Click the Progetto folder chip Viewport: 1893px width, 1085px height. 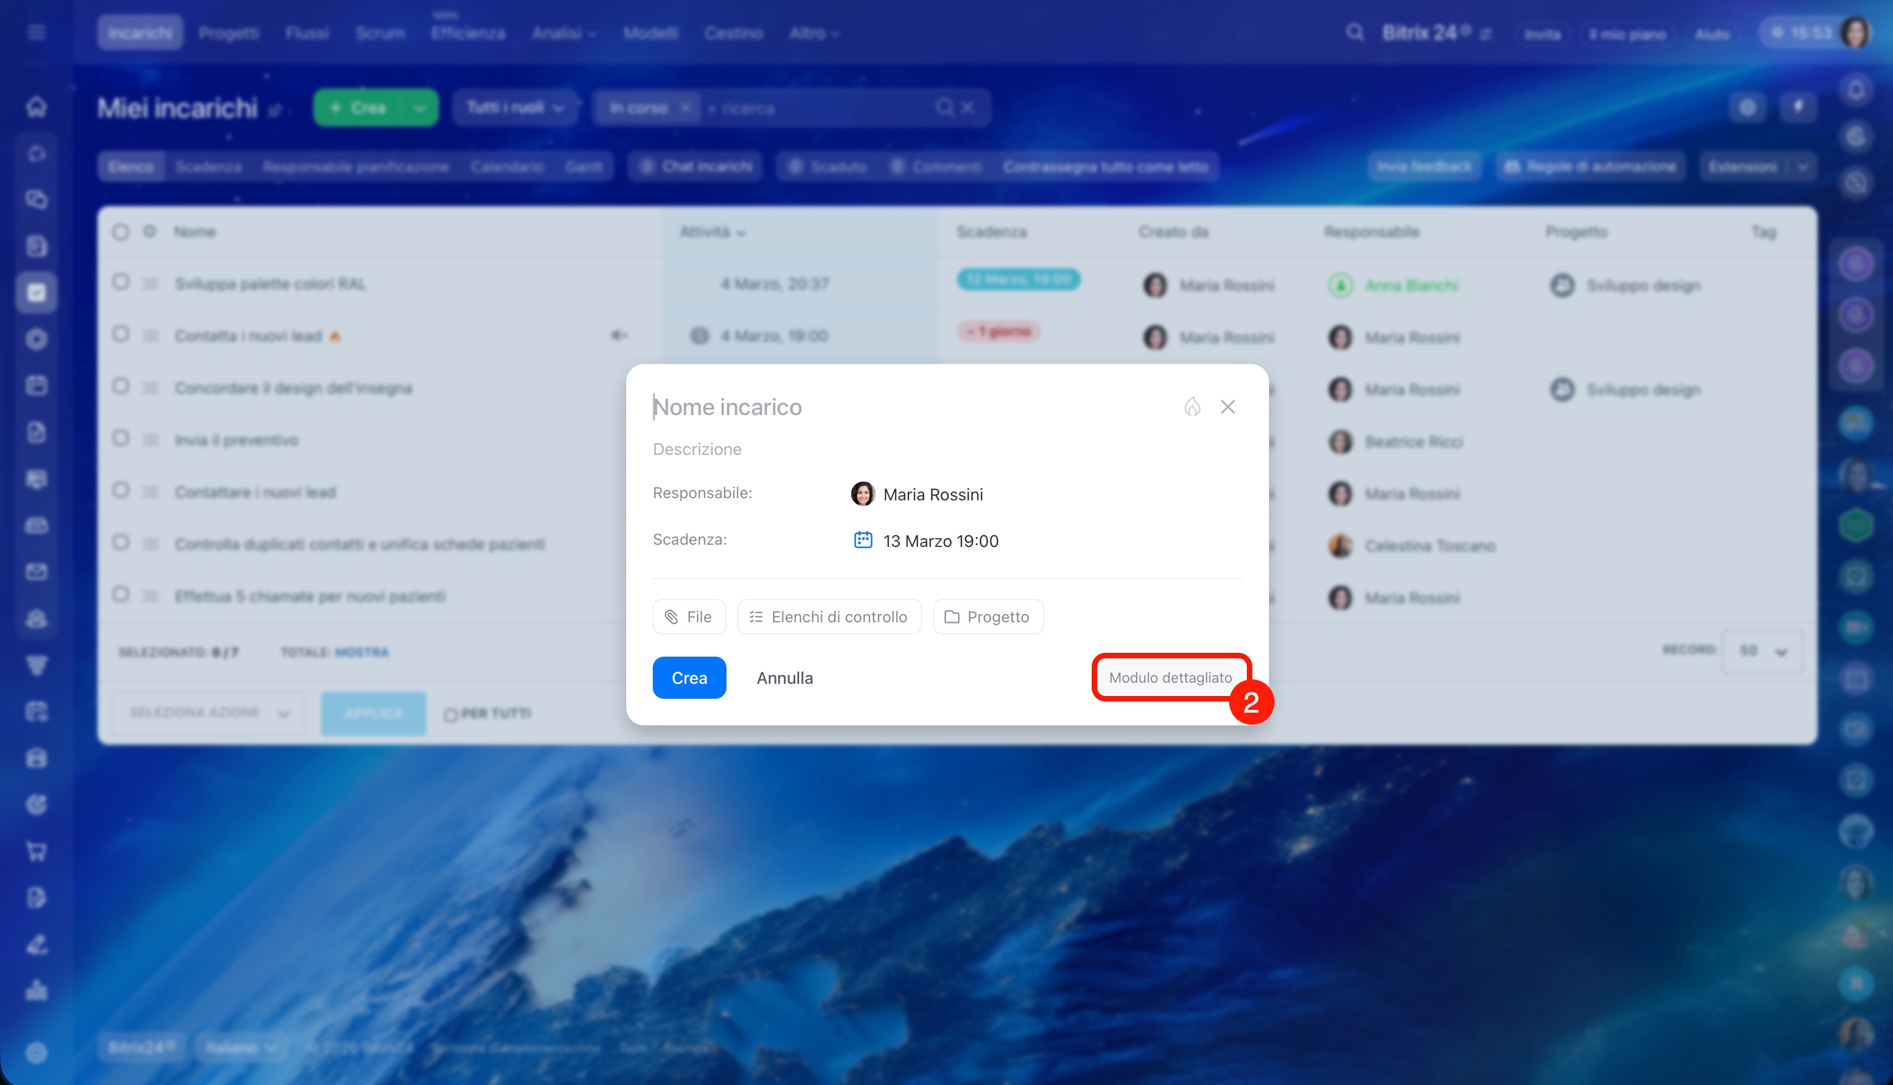coord(988,617)
